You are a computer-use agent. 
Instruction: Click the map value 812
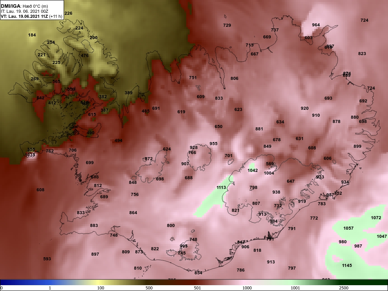[x=98, y=185]
